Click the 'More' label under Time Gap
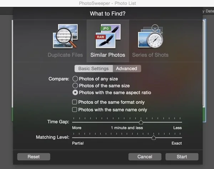This screenshot has width=214, height=169. point(77,128)
